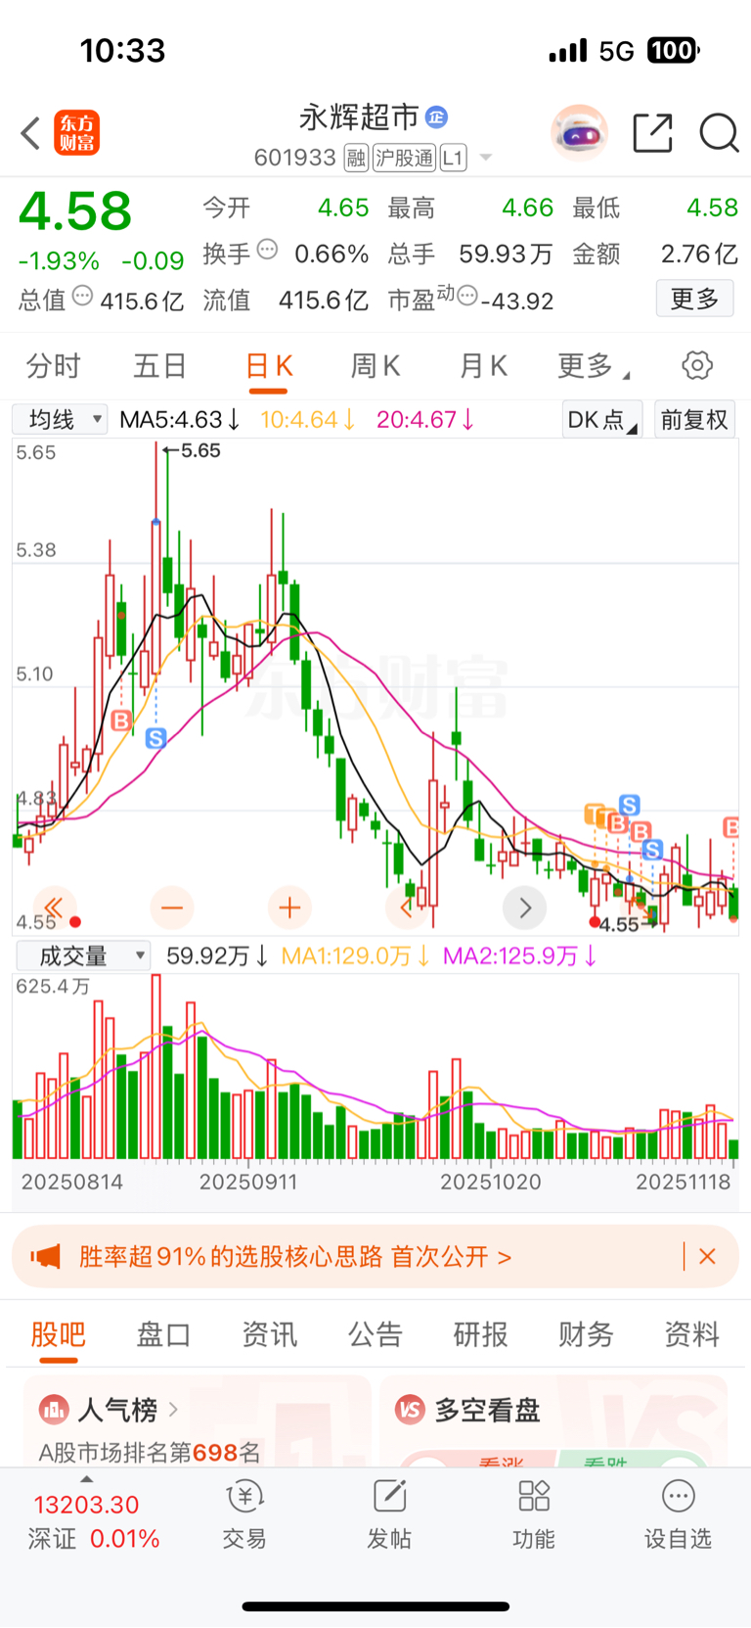Screen dimensions: 751x1628
Task: Tap the 多空看盘 VS icon
Action: pyautogui.click(x=411, y=1410)
